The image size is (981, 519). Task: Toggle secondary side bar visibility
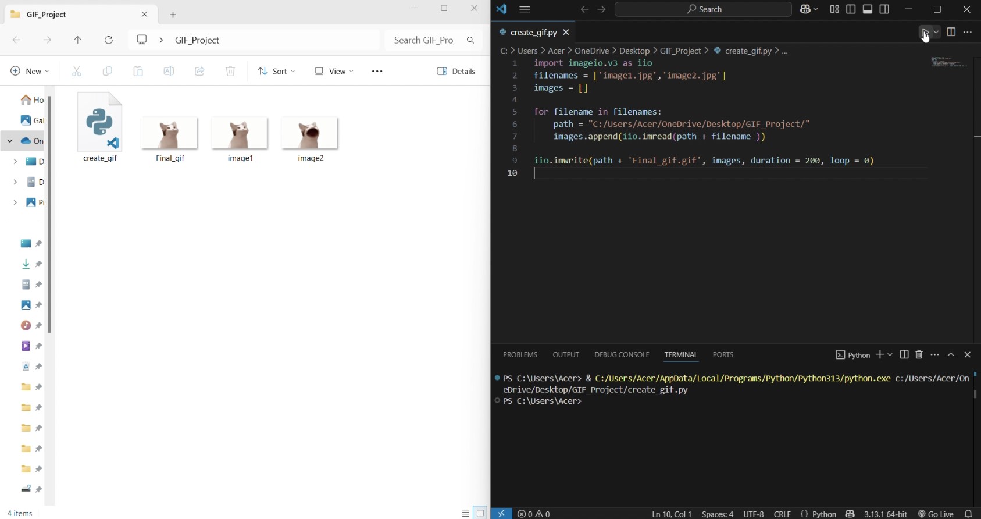884,9
